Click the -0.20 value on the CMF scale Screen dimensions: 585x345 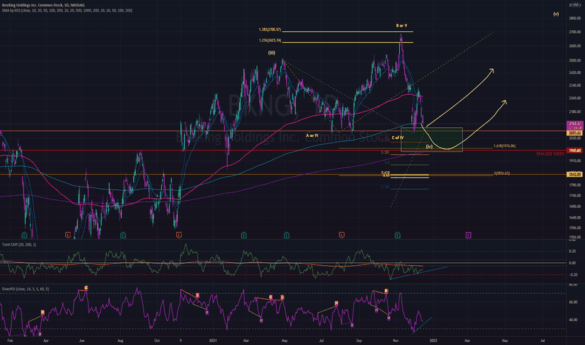coord(572,275)
